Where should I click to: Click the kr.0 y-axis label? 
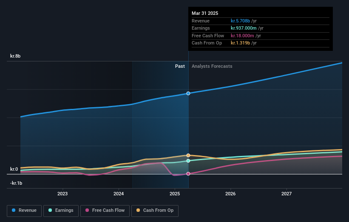coord(14,169)
